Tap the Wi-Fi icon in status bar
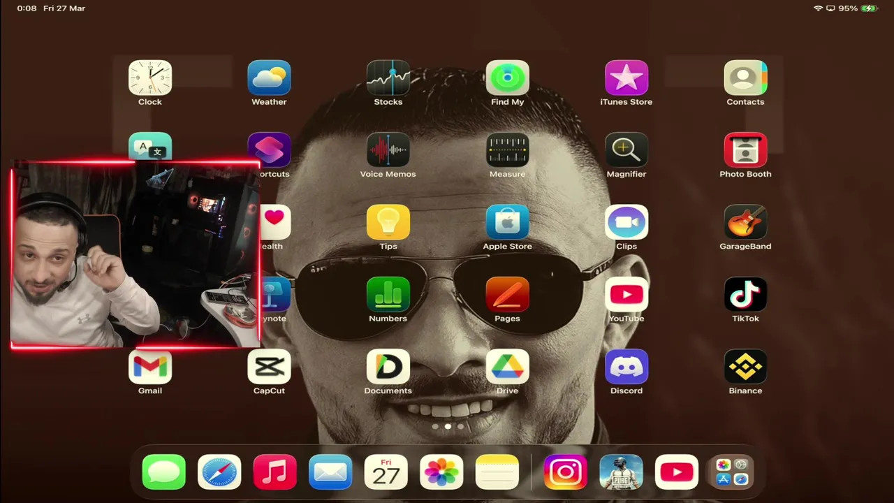Screen dimensions: 894x503 [818, 8]
